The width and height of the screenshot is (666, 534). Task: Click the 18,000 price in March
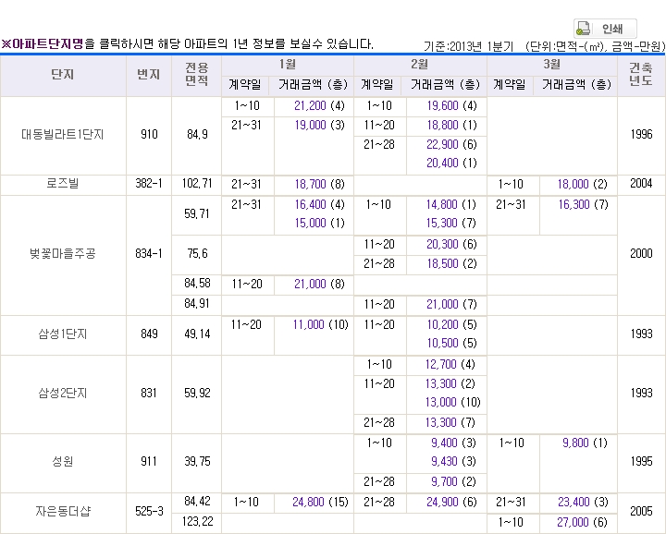pos(573,184)
